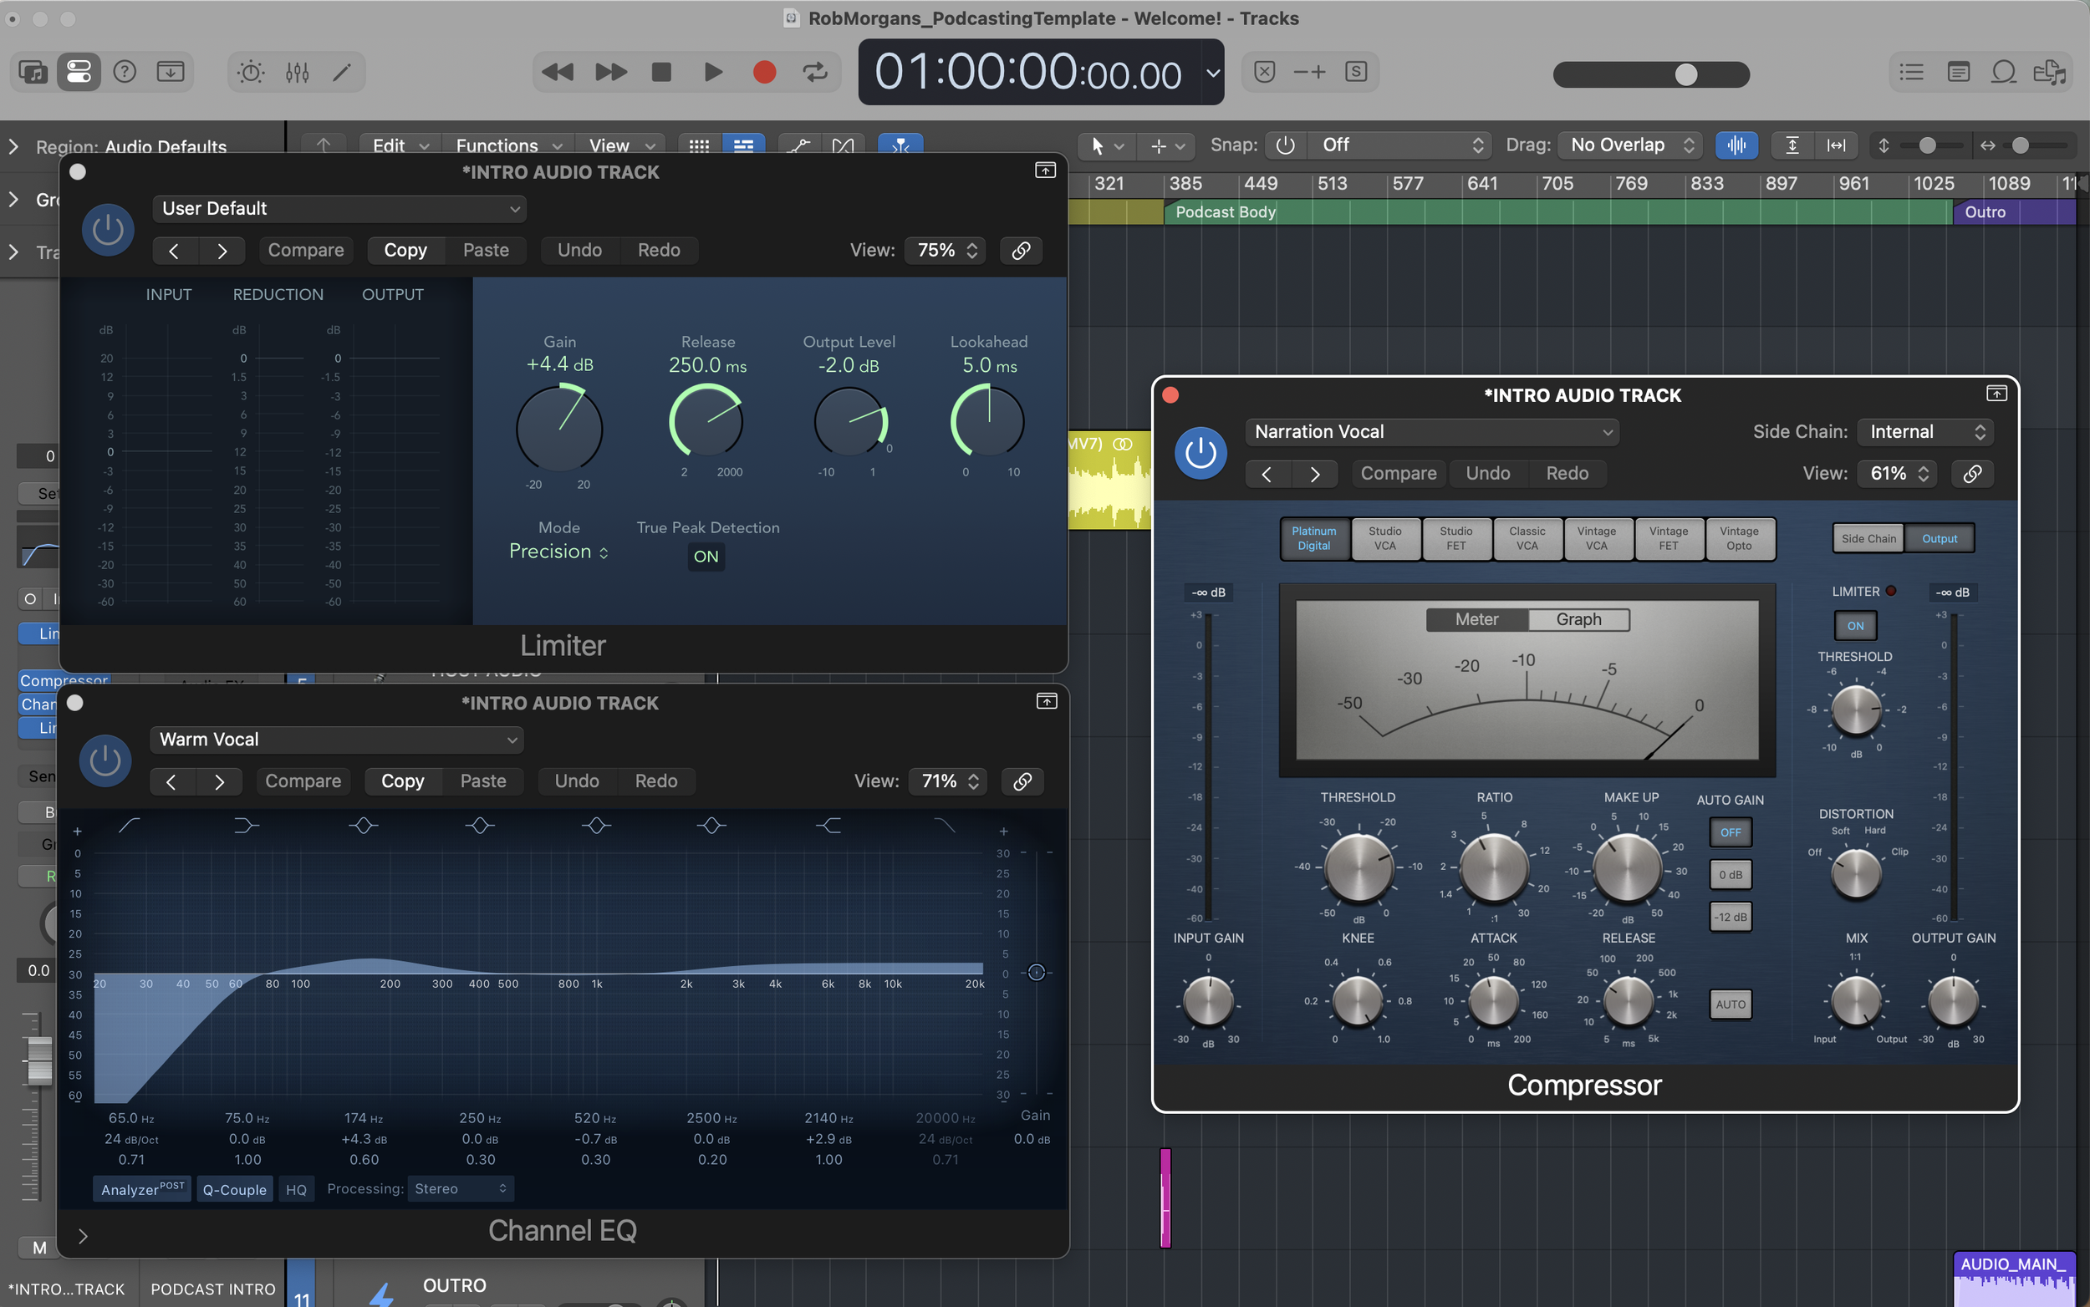
Task: Open the Functions menu in tracks area
Action: [508, 146]
